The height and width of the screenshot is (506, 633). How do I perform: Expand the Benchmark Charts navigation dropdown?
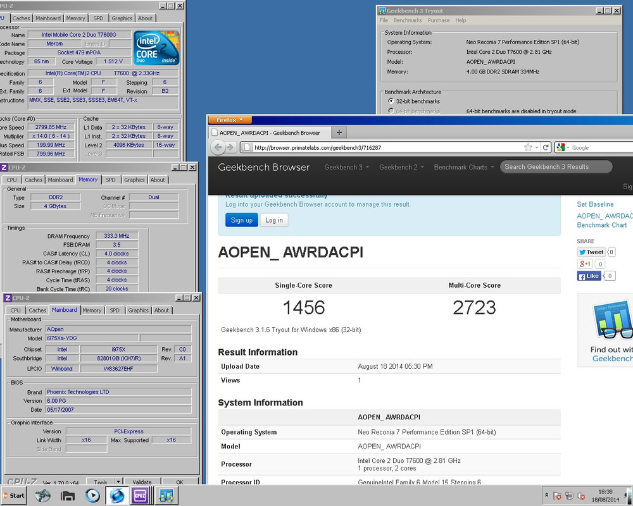point(464,167)
